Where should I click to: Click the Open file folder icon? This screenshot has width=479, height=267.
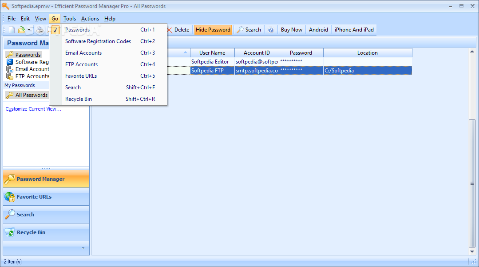pos(22,30)
